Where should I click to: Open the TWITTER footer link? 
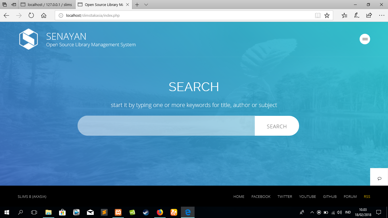pos(285,196)
